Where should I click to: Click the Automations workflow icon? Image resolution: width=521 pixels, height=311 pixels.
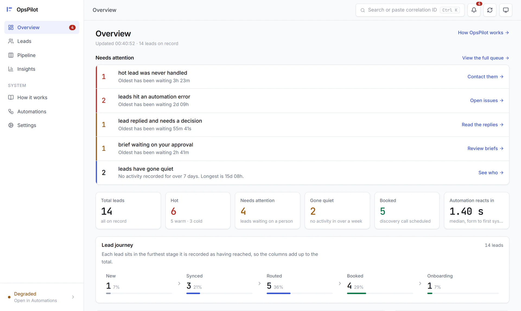tap(11, 112)
